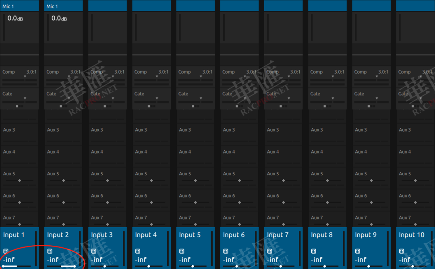The height and width of the screenshot is (269, 435).
Task: Click the 3.0:1 ratio on Input 1
Action: click(31, 72)
